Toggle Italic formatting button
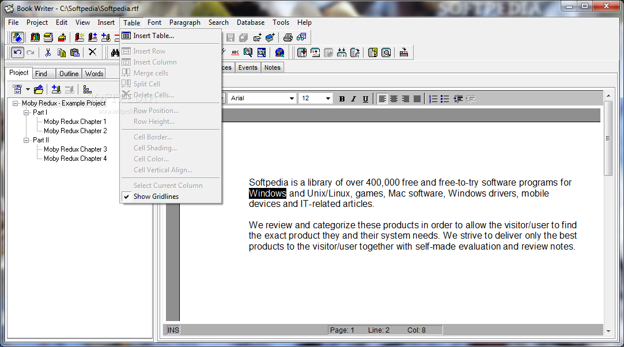 [x=353, y=99]
